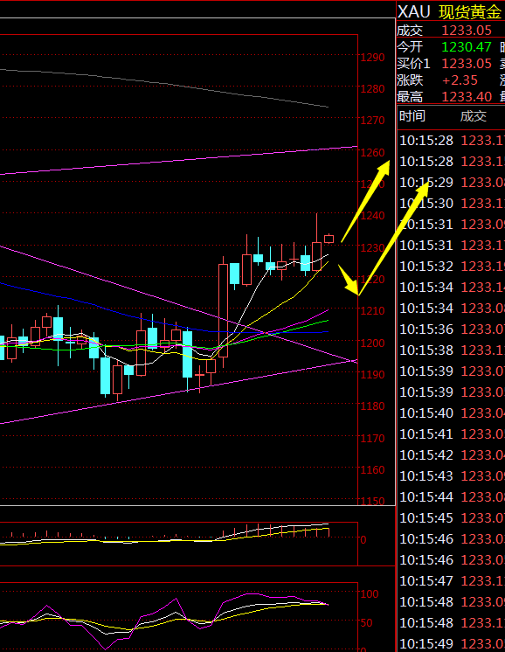Click the 最高 value 1233.40
The height and width of the screenshot is (652, 505).
coord(467,96)
